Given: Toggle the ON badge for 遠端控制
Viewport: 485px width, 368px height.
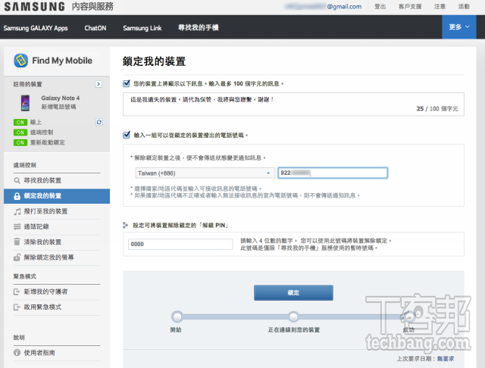Looking at the screenshot, I should (20, 133).
